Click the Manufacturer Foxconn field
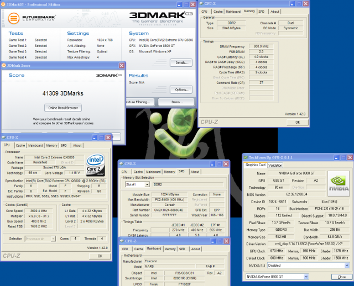The width and height of the screenshot is (354, 286). [184, 261]
